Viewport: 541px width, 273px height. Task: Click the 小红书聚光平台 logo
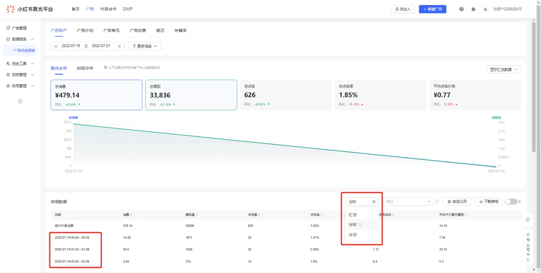pos(29,9)
